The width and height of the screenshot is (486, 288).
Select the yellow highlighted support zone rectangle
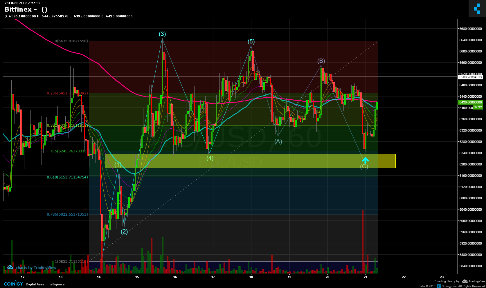click(x=250, y=161)
